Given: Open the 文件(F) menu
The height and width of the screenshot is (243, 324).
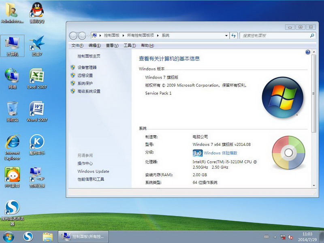Looking at the screenshot, I should 77,45.
